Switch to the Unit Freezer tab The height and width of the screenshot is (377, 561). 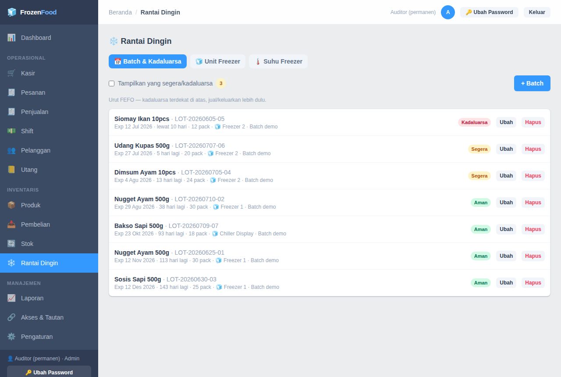pos(218,61)
